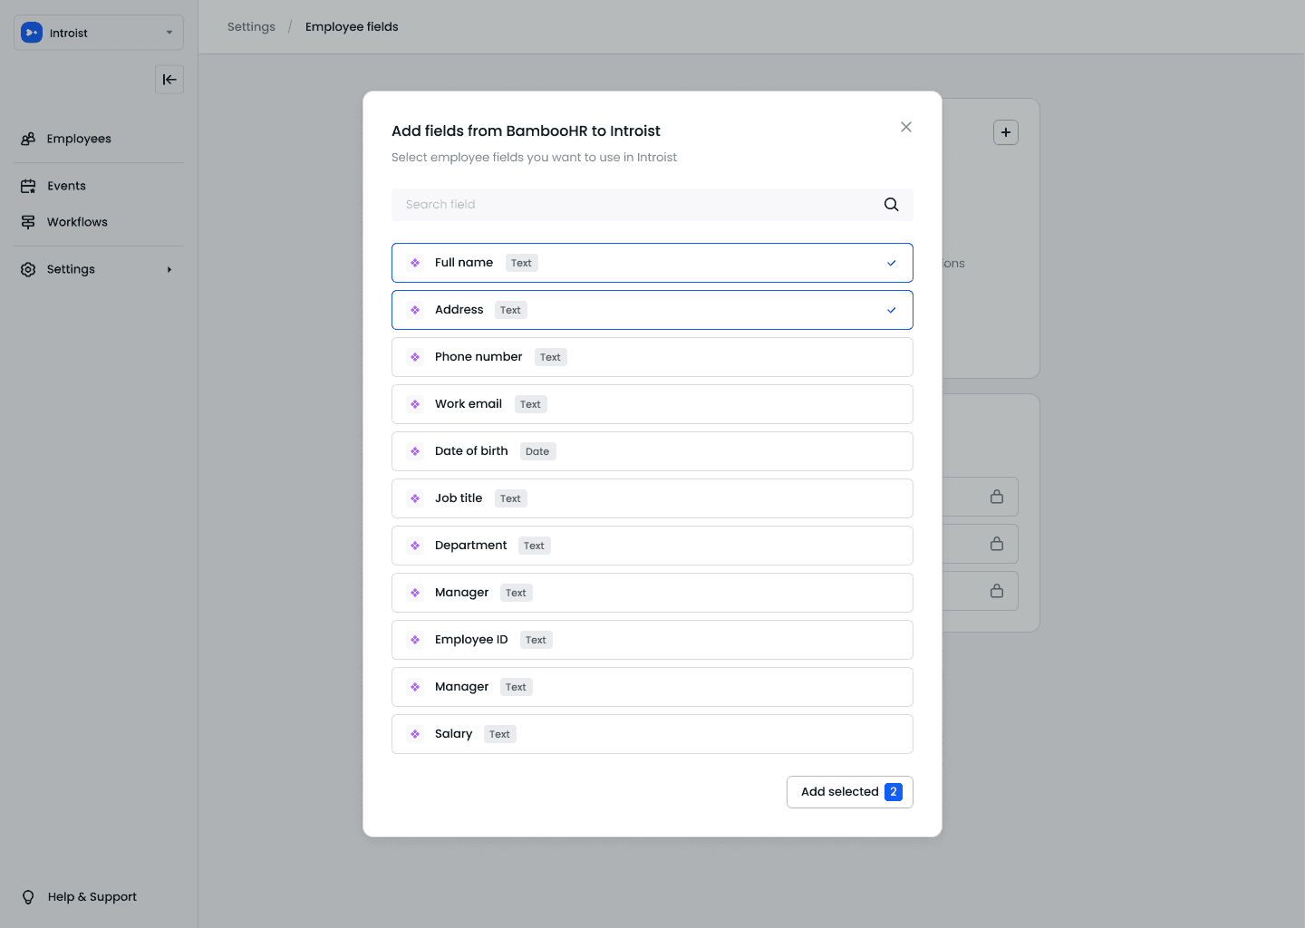Open the Introist workspace dropdown arrow

169,33
